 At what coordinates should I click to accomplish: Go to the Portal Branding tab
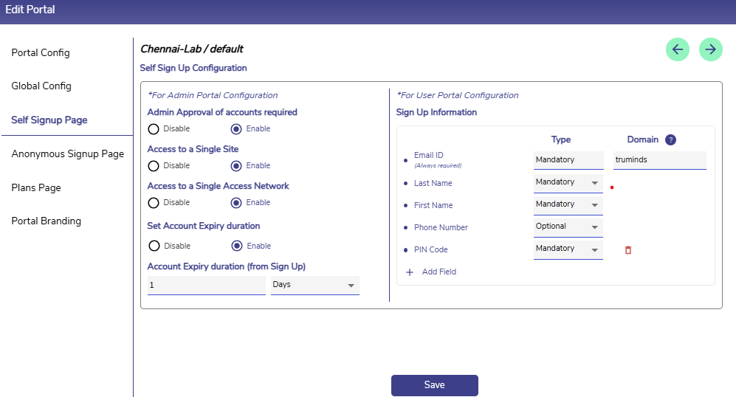pyautogui.click(x=46, y=221)
